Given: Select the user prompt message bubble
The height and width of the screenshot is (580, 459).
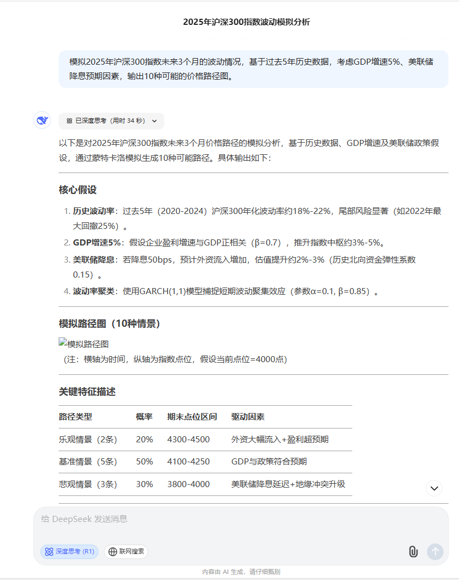Looking at the screenshot, I should [x=253, y=69].
